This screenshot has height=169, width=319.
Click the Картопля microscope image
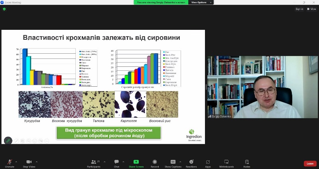pyautogui.click(x=130, y=104)
